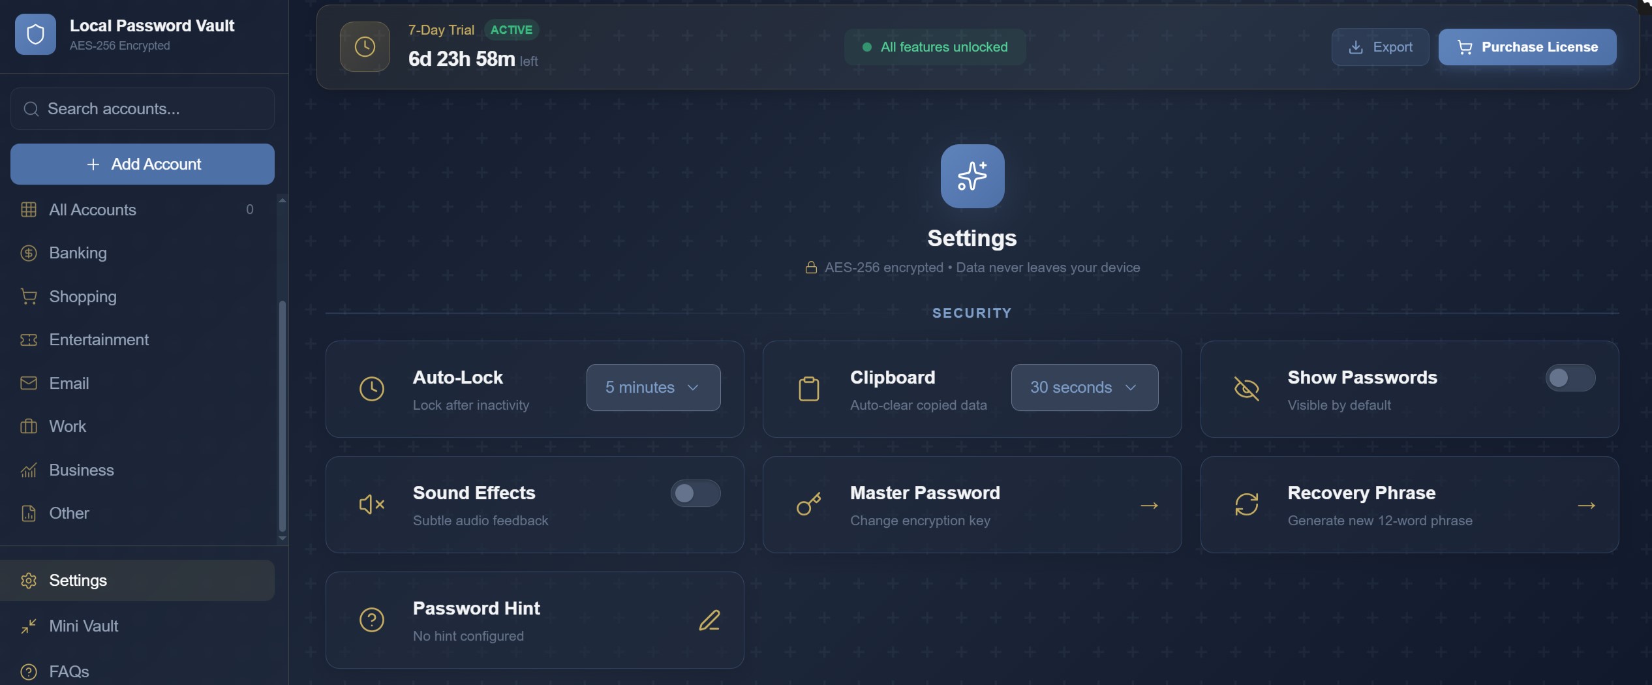Click the Local Password Vault shield icon

point(35,34)
